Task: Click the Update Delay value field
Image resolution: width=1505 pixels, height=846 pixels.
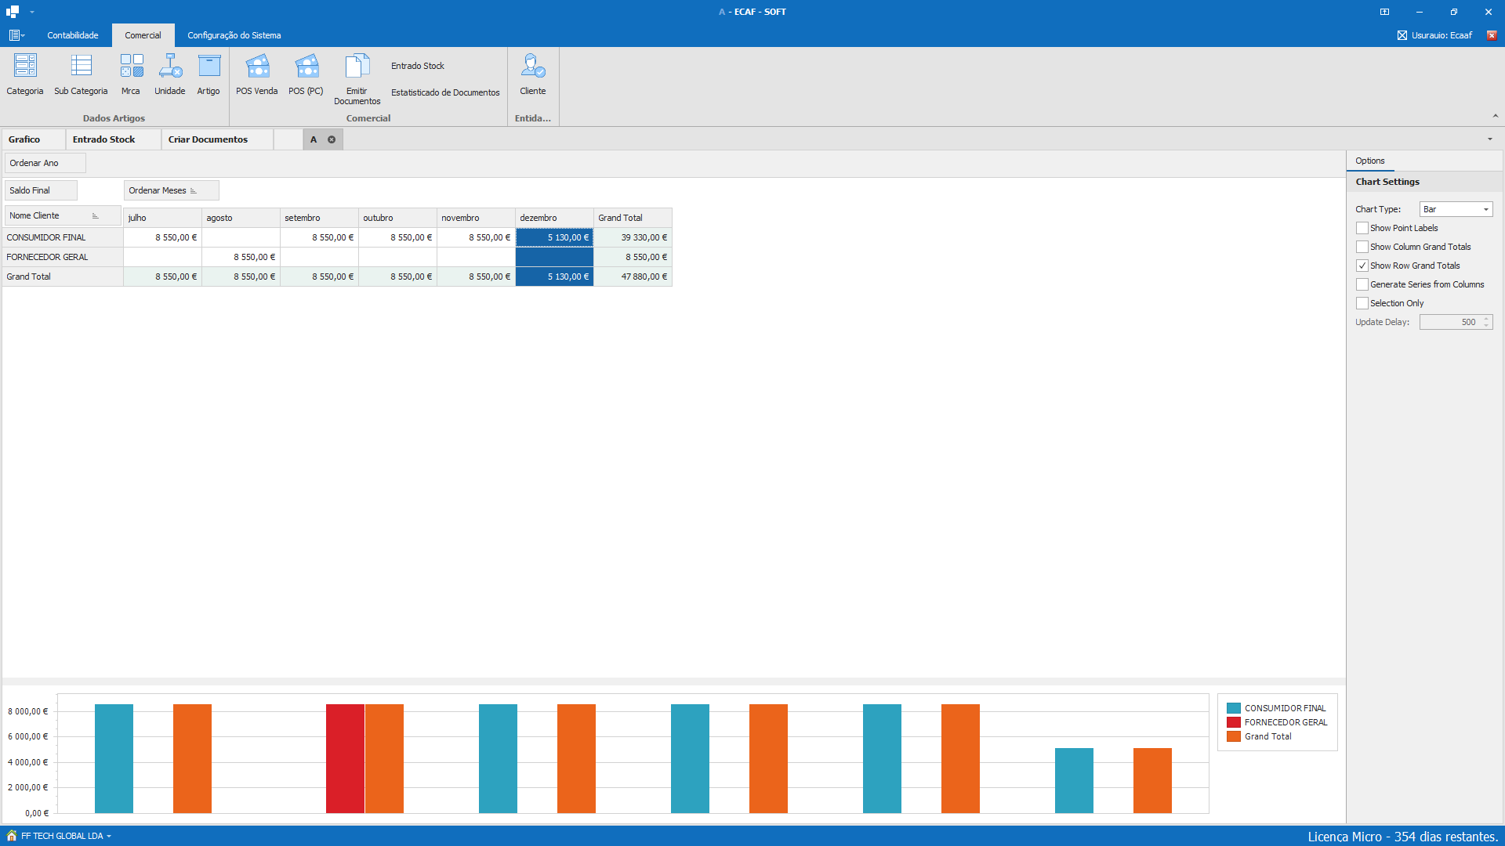Action: pos(1451,322)
